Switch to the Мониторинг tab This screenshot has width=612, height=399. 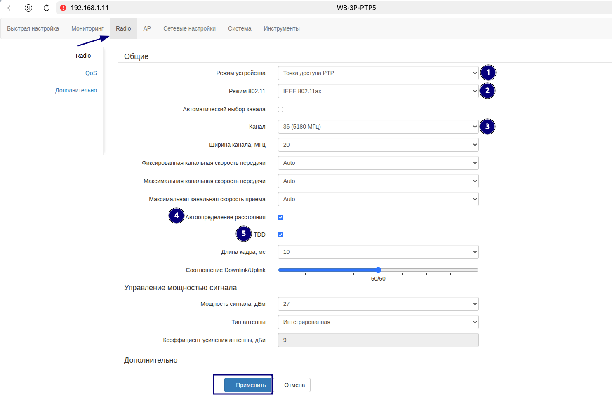[x=87, y=28]
